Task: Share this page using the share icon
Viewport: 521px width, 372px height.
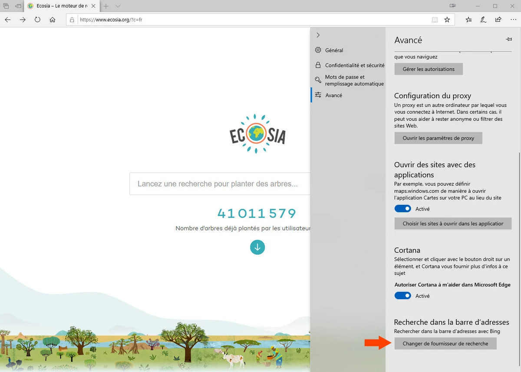Action: click(498, 19)
